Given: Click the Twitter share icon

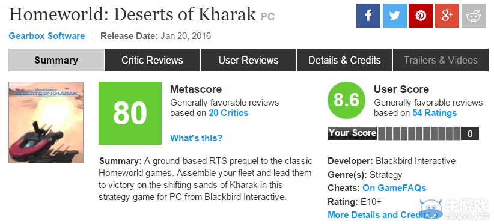Looking at the screenshot, I should click(394, 16).
